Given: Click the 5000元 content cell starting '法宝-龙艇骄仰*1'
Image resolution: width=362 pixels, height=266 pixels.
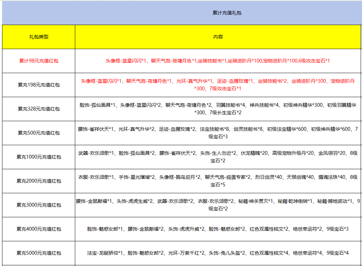Looking at the screenshot, I should tap(218, 253).
